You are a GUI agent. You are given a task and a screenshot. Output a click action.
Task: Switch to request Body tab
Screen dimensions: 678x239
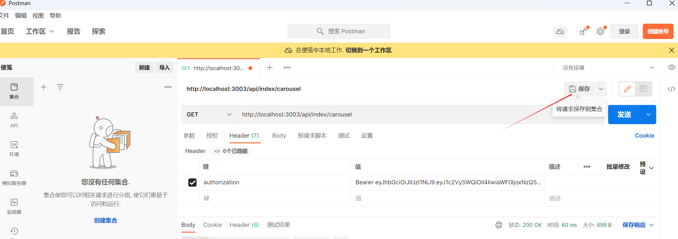click(279, 136)
